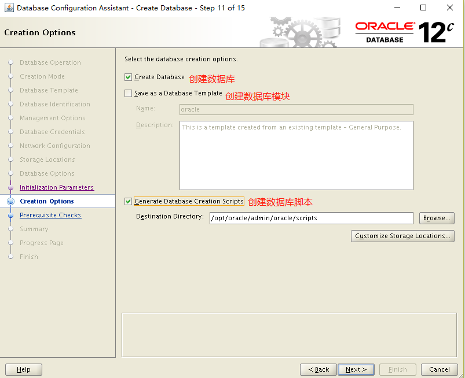Screen dimensions: 465x378
Task: Click the Database Operation step label
Action: point(50,62)
